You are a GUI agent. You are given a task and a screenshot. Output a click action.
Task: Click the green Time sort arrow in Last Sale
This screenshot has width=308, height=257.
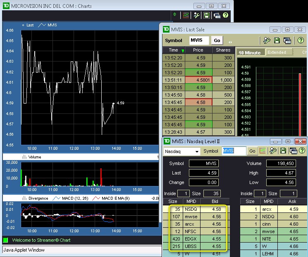[x=183, y=51]
